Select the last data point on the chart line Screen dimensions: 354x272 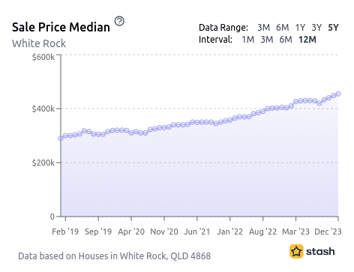(x=338, y=94)
